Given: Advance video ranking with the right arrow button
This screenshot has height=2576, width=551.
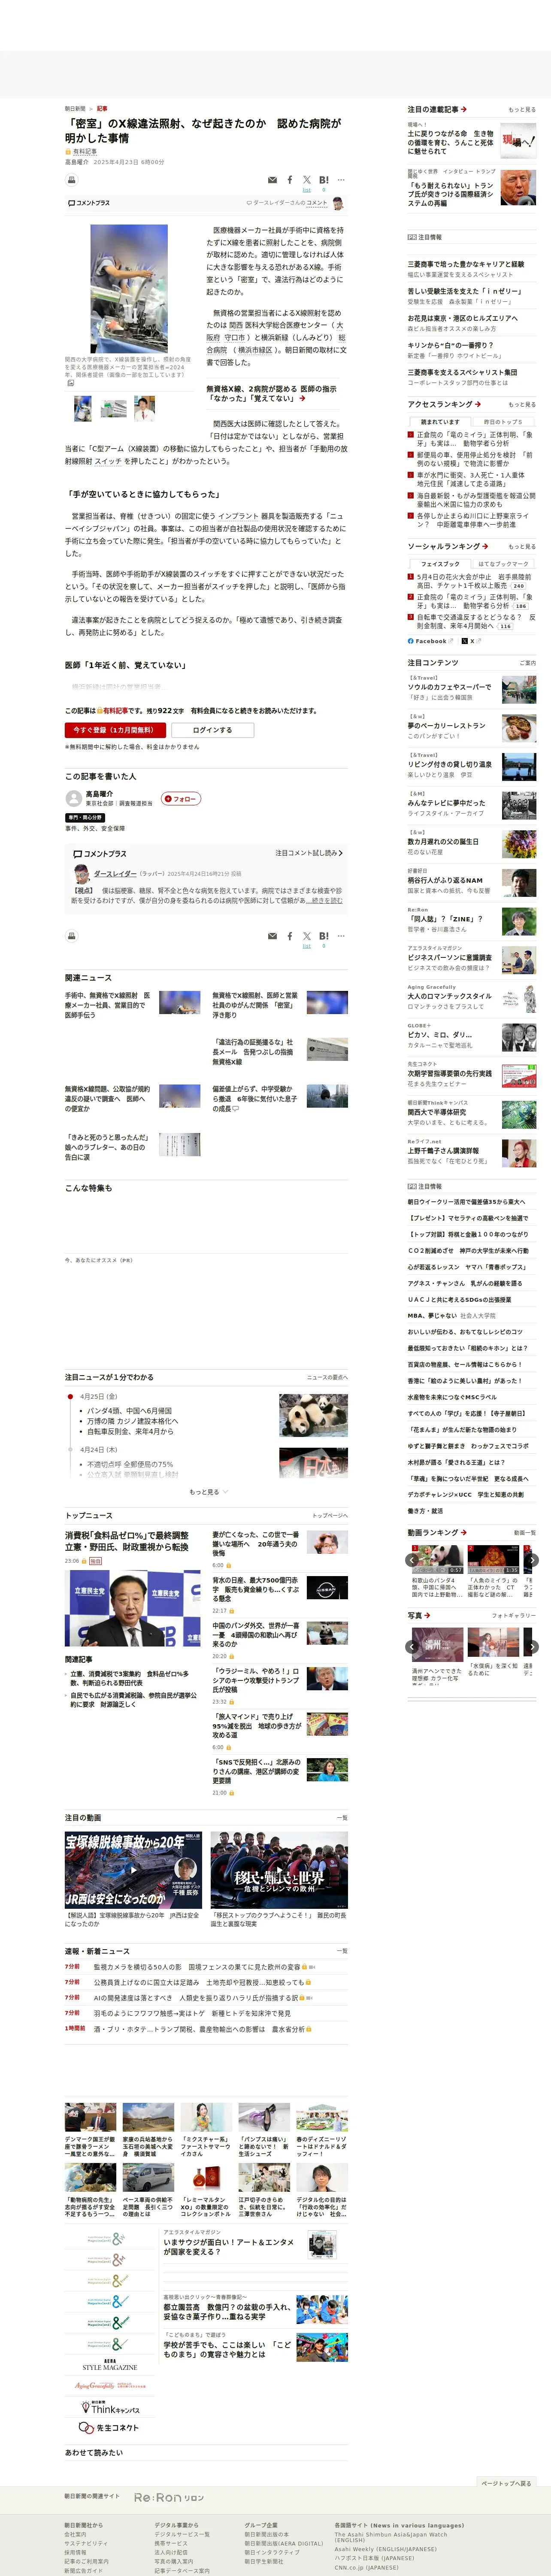Looking at the screenshot, I should [532, 1560].
